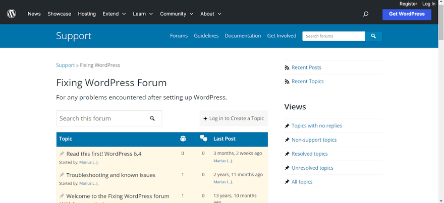Viewport: 444px width, 203px height.
Task: Click the Get WordPress button
Action: click(x=407, y=15)
